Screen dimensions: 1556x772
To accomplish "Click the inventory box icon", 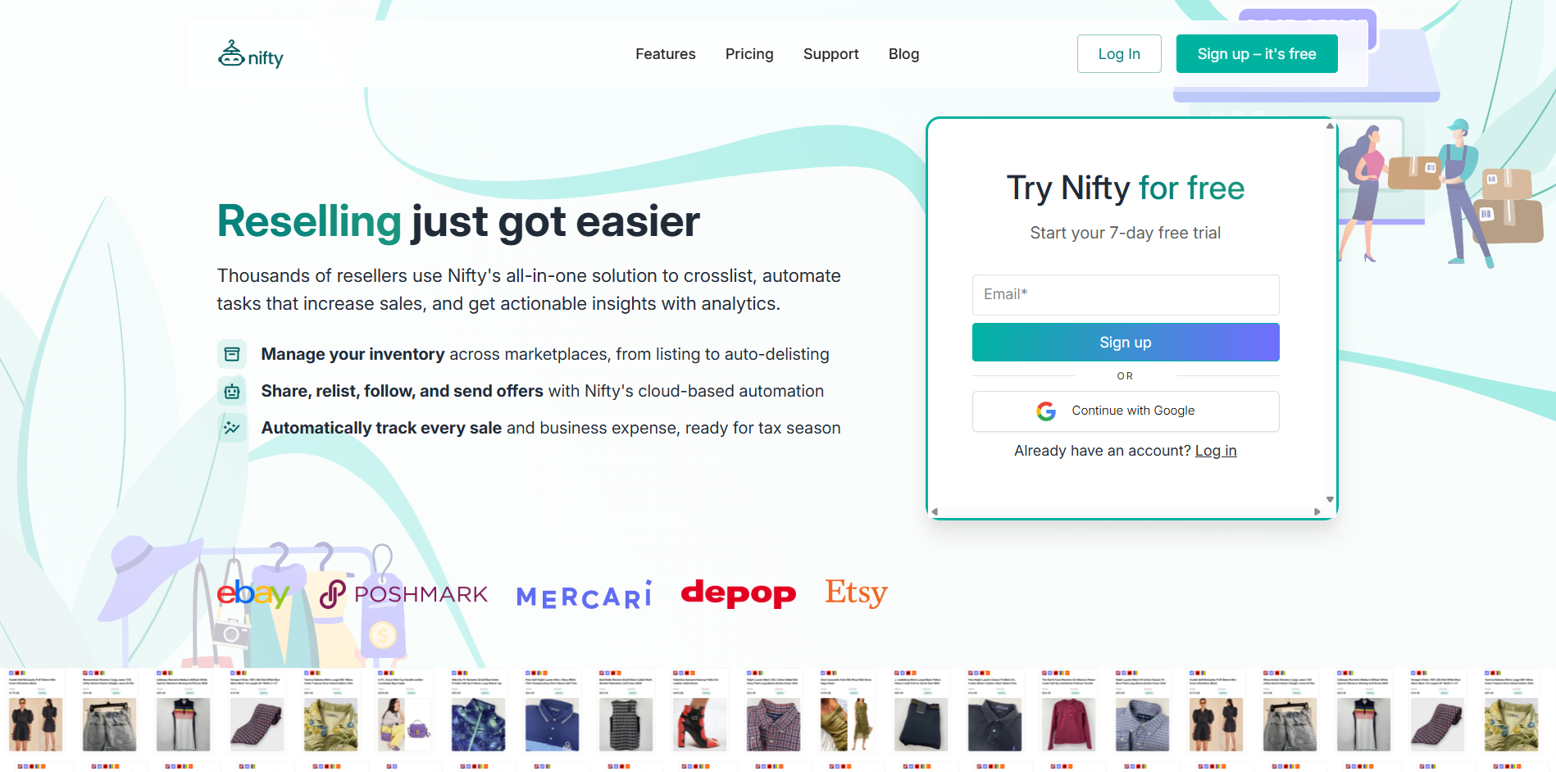I will [x=232, y=354].
